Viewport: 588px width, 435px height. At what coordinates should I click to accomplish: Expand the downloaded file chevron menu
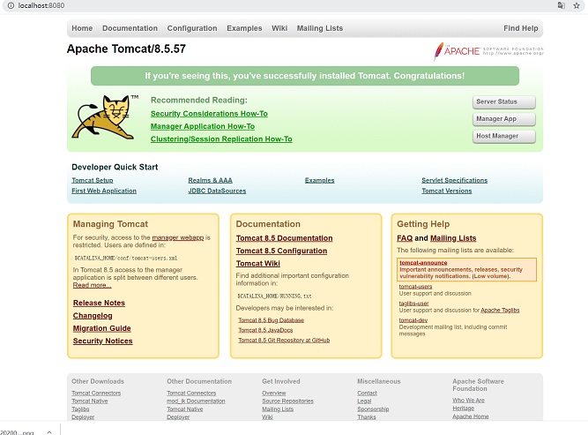(49, 432)
